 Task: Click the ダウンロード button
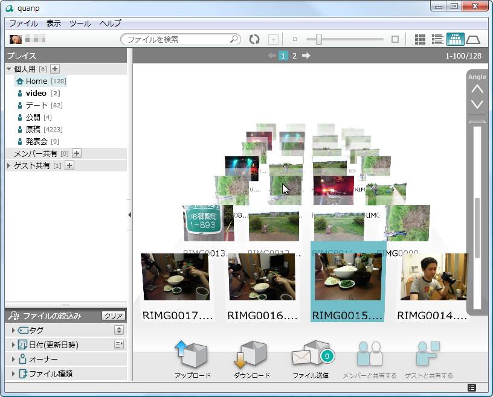click(251, 360)
